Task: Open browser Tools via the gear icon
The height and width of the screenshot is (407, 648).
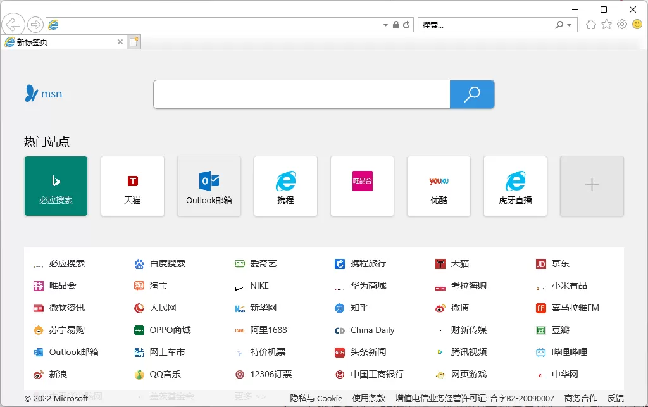Action: click(621, 24)
